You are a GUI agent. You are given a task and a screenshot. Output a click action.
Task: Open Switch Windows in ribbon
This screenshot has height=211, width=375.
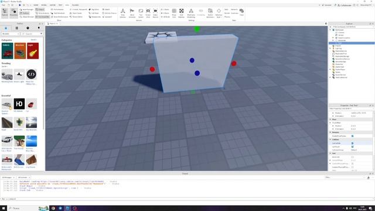tap(210, 13)
